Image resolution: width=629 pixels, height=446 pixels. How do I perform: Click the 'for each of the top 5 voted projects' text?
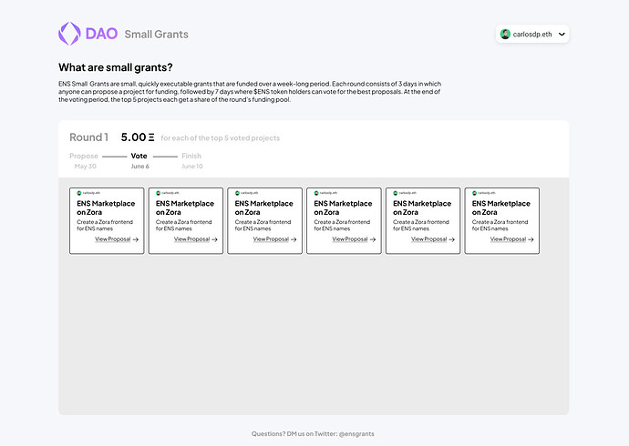221,138
